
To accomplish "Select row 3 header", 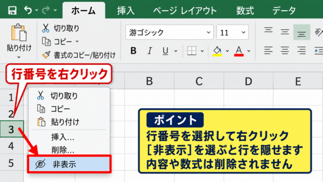I will [12, 129].
